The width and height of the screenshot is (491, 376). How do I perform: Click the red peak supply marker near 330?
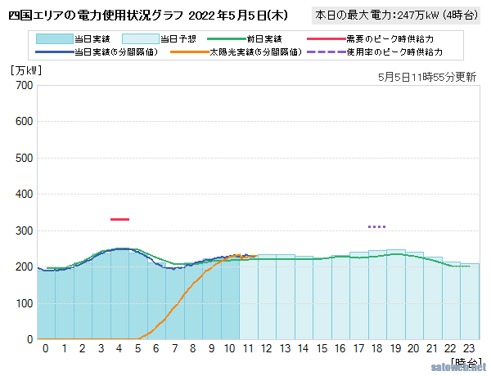(119, 219)
